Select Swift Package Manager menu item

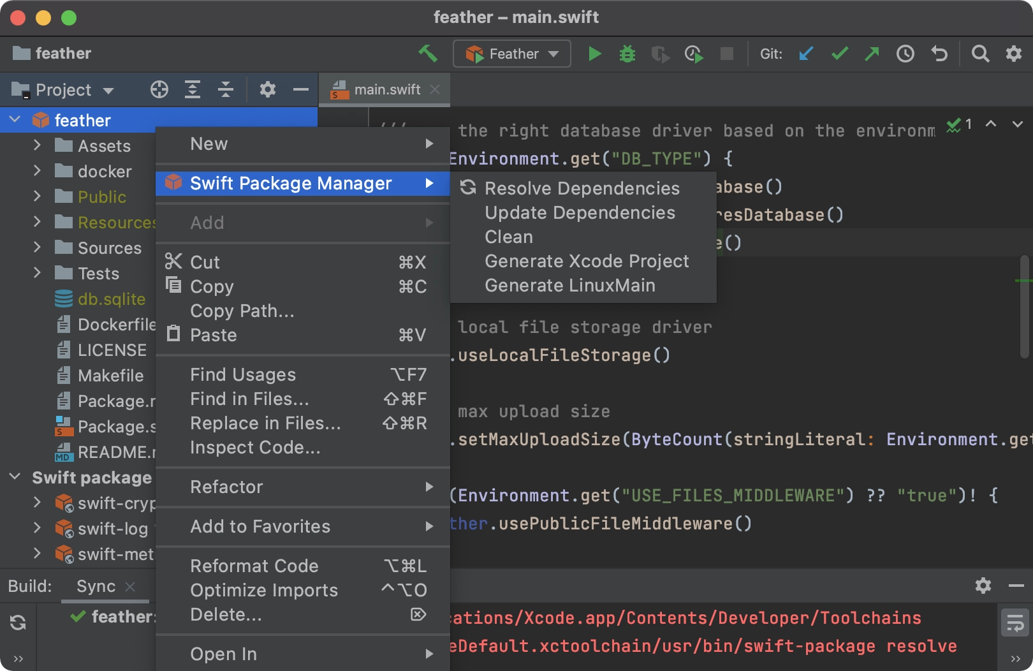[x=303, y=184]
